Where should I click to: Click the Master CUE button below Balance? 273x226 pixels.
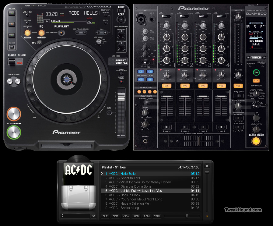click(238, 86)
